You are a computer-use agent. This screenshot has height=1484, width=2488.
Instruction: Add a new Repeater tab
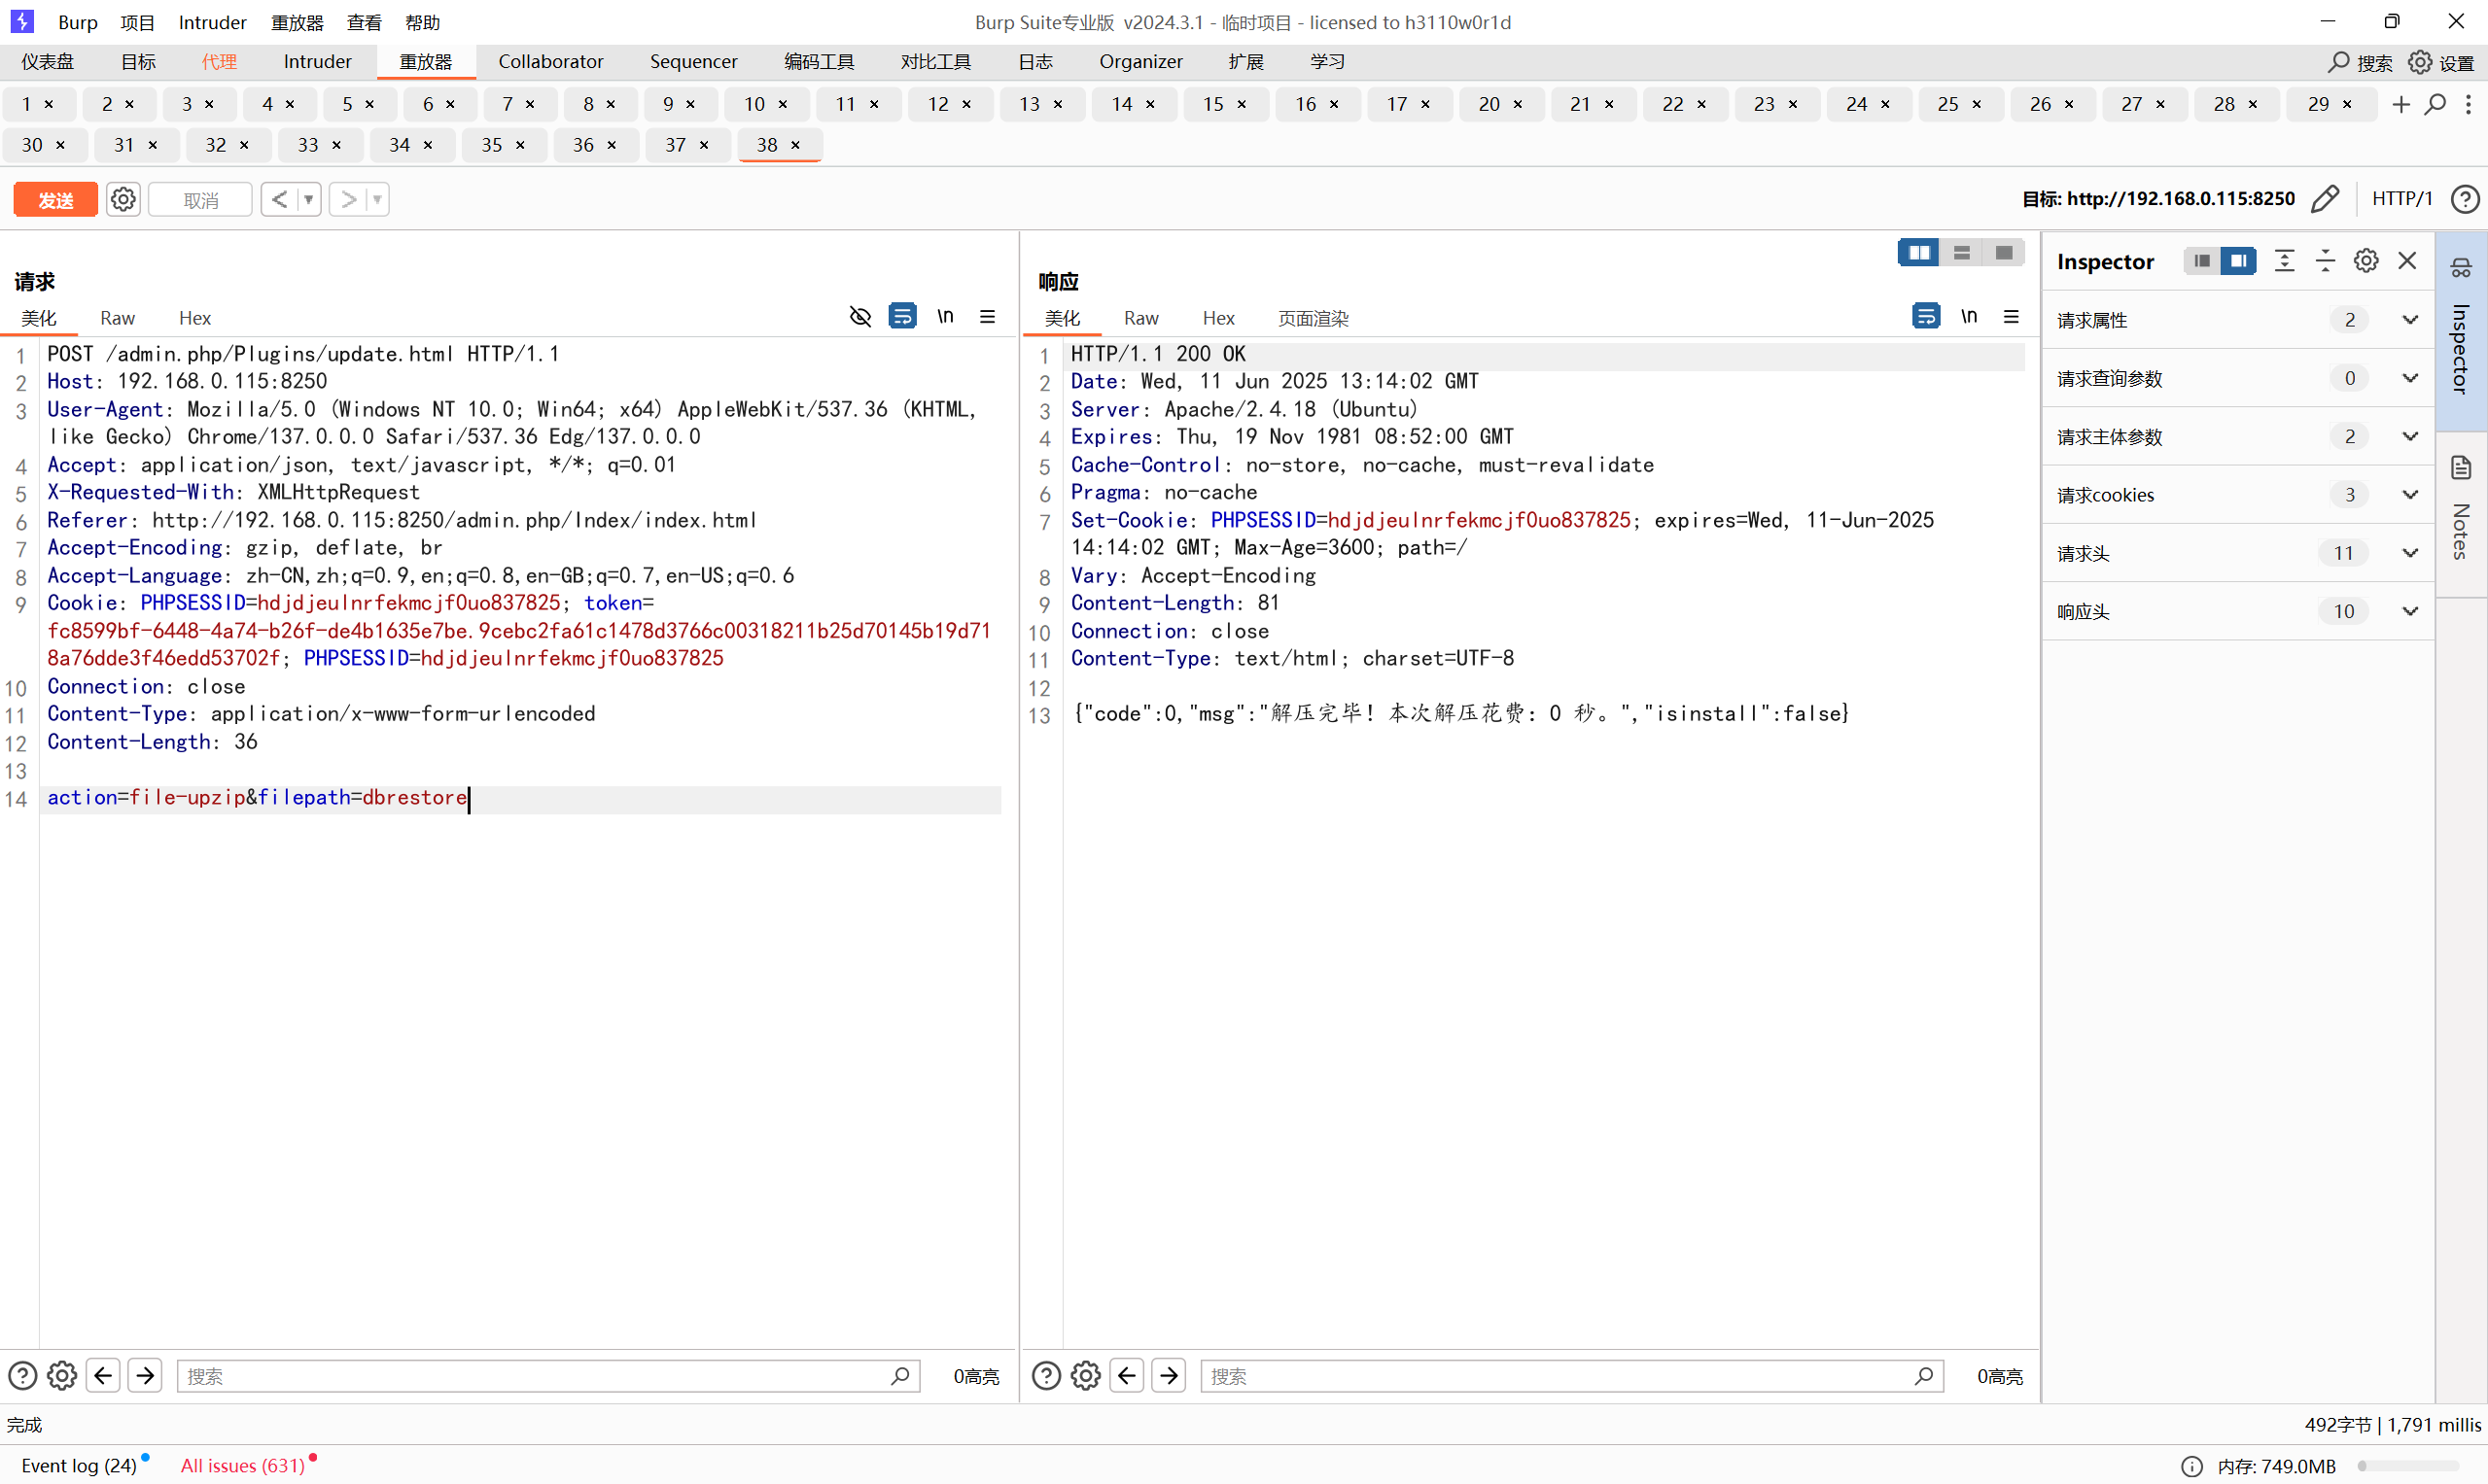(x=2400, y=104)
